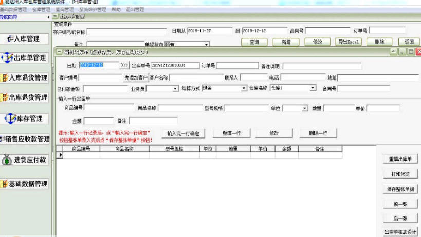Open 入库管理 from the navigation sidebar
The image size is (421, 237).
pos(24,39)
